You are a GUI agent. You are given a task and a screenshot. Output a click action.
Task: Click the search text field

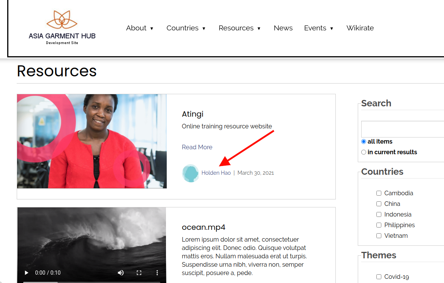click(x=403, y=129)
